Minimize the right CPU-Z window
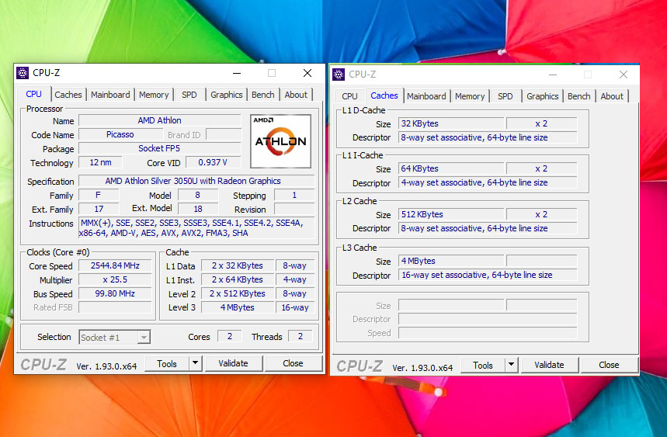The width and height of the screenshot is (667, 437). point(553,75)
